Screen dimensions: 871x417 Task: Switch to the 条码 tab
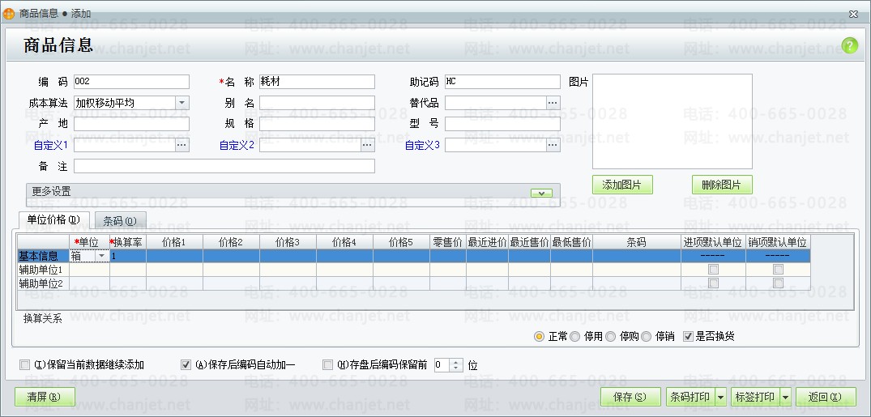click(x=120, y=220)
